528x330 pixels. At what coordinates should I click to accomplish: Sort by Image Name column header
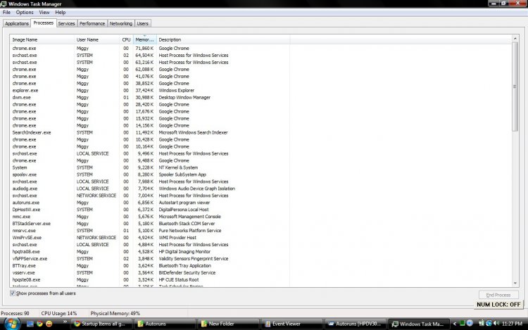(x=42, y=39)
